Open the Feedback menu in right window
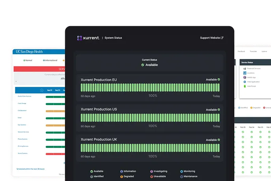 click(241, 51)
